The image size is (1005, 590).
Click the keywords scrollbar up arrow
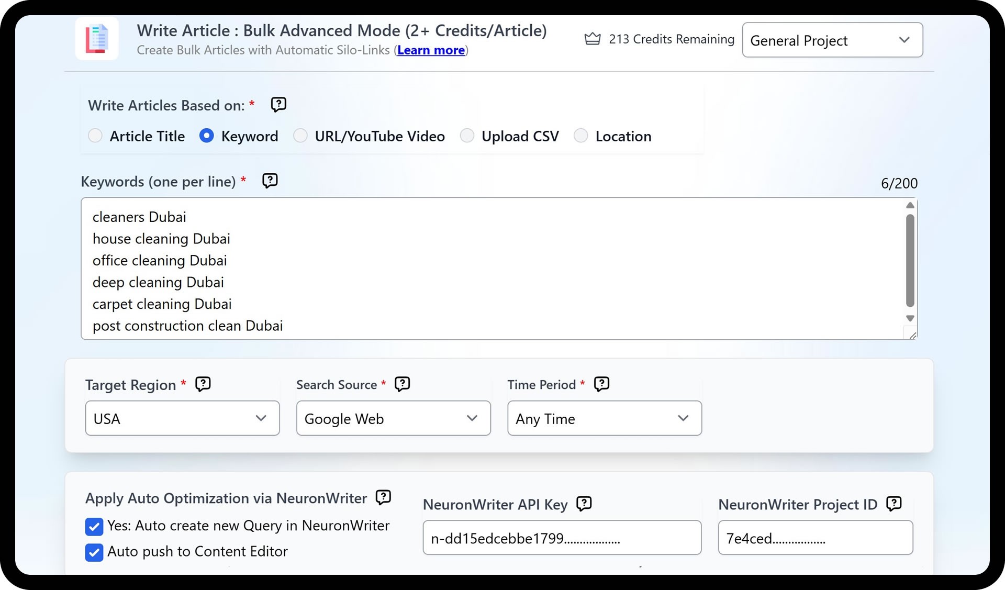point(910,205)
